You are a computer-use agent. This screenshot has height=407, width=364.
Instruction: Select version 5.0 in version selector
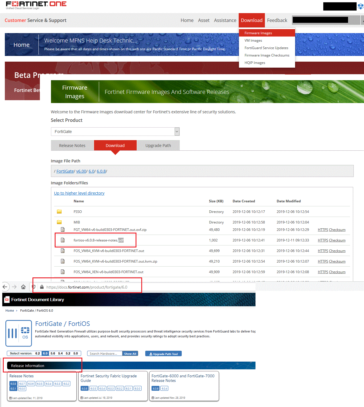[75, 353]
